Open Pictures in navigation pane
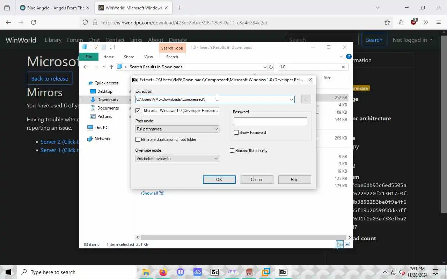The width and height of the screenshot is (447, 279). click(105, 116)
